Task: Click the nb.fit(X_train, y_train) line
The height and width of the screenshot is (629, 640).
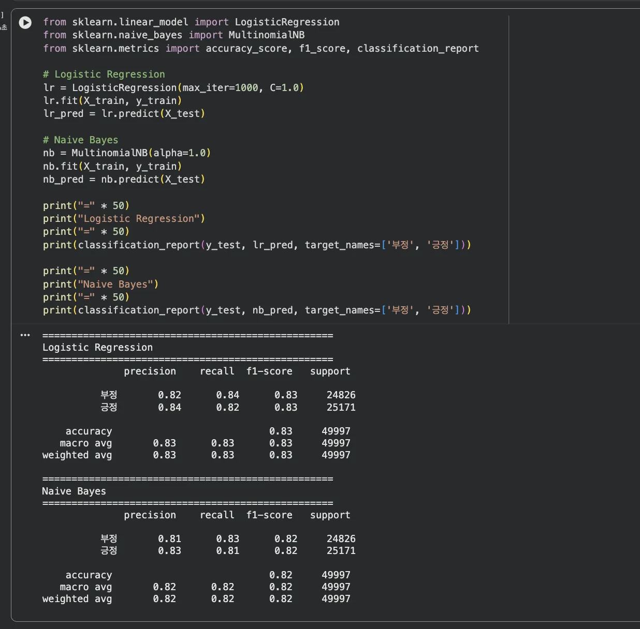Action: click(x=112, y=167)
